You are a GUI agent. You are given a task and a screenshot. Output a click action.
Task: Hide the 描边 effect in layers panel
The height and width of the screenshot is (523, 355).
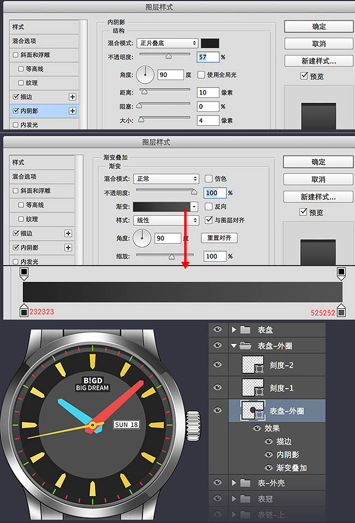tap(269, 441)
